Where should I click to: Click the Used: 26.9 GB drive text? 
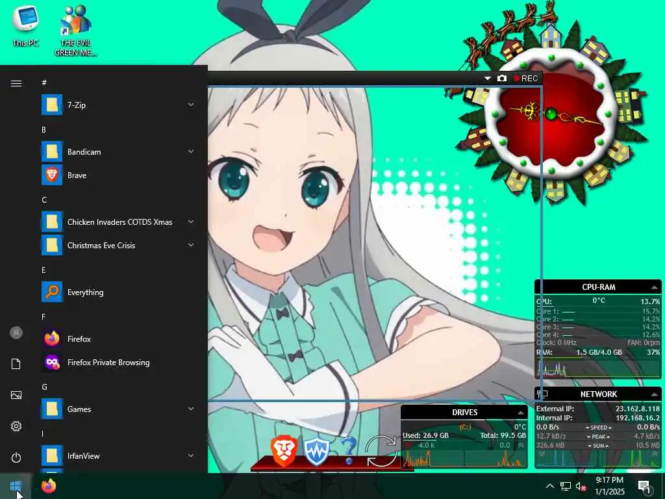pyautogui.click(x=425, y=435)
